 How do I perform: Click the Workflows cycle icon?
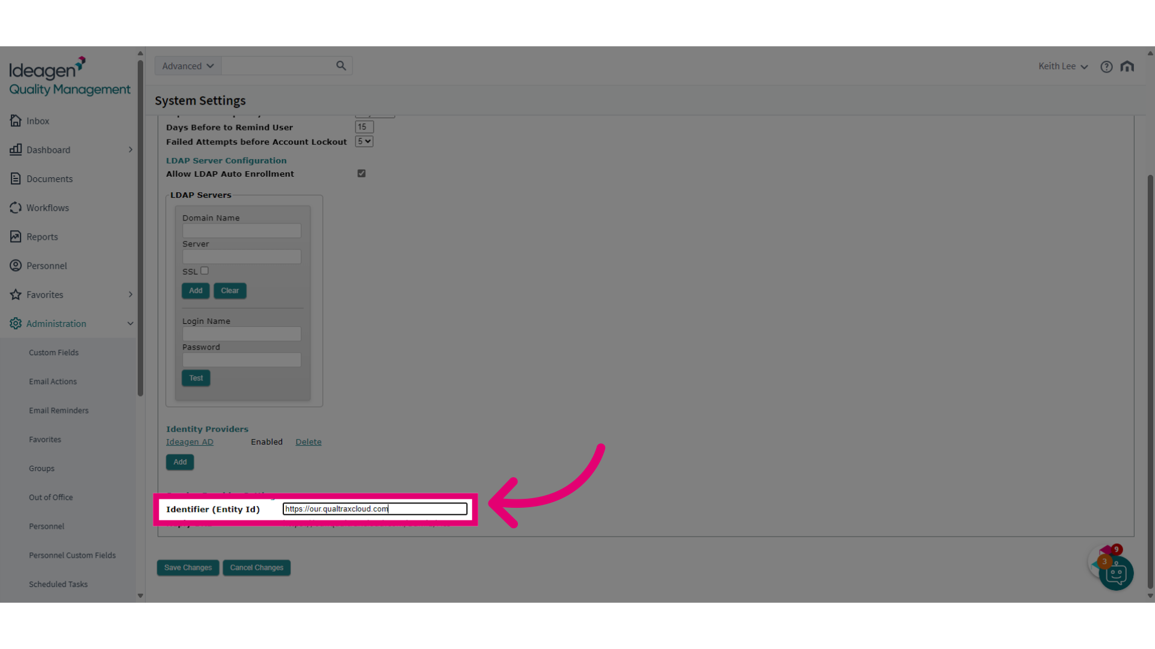(16, 207)
